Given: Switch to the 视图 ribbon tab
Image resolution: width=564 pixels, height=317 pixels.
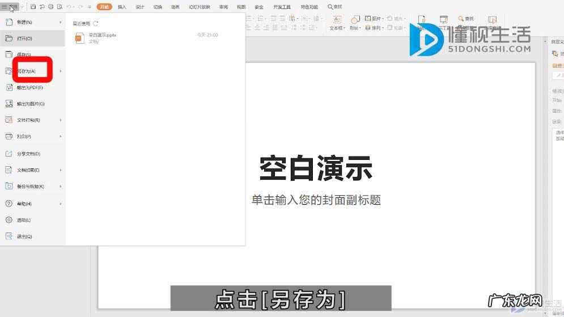Looking at the screenshot, I should click(241, 7).
